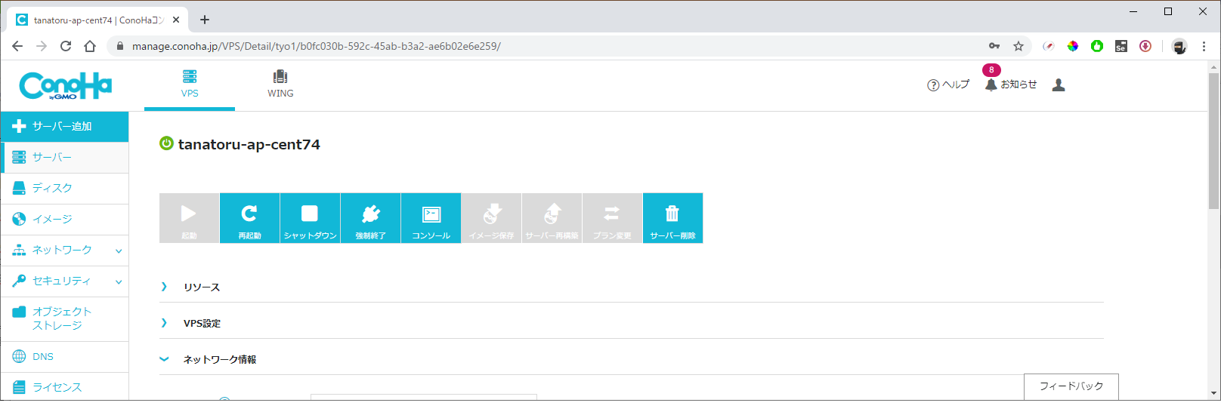The width and height of the screenshot is (1221, 412).
Task: Open ライセンス in the sidebar
Action: tap(64, 387)
